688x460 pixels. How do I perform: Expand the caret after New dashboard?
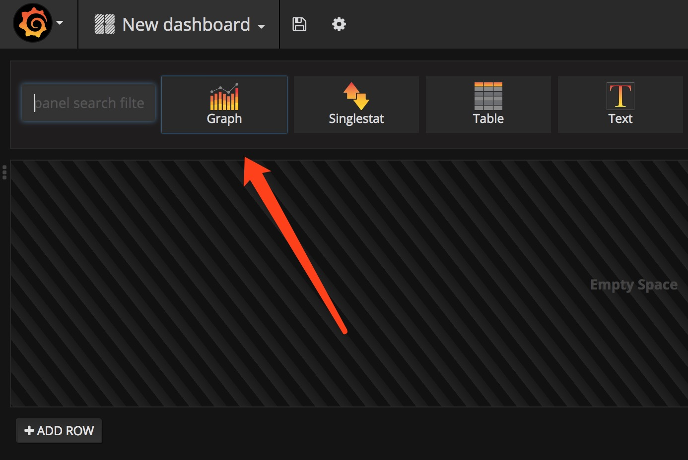262,27
